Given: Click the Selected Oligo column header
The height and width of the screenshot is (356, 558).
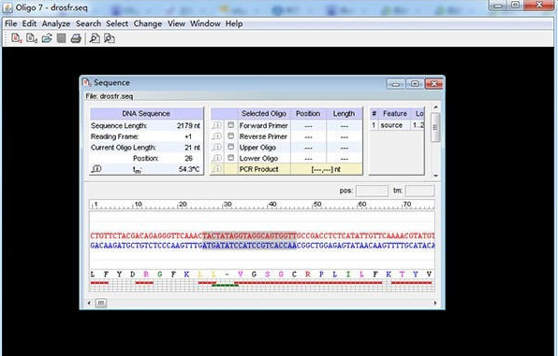Looking at the screenshot, I should coord(264,113).
